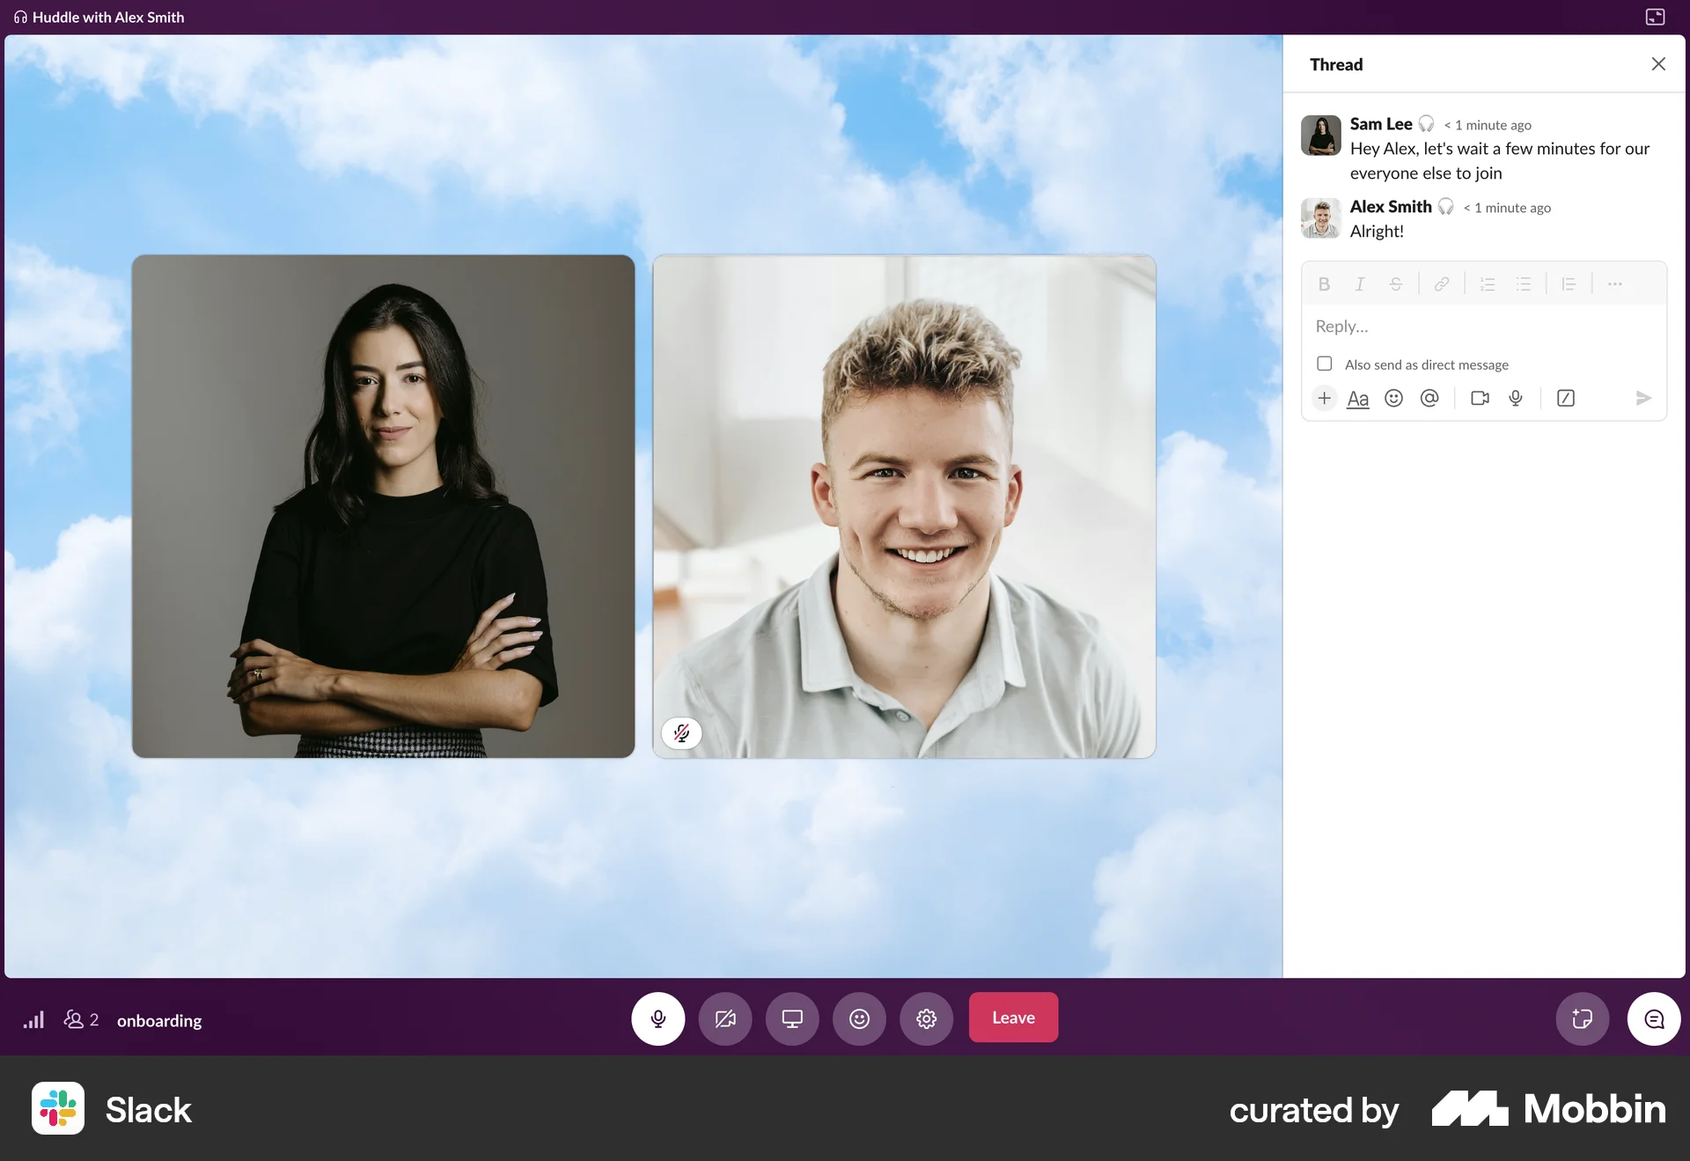Click into the Reply message field
1690x1161 pixels.
point(1452,326)
